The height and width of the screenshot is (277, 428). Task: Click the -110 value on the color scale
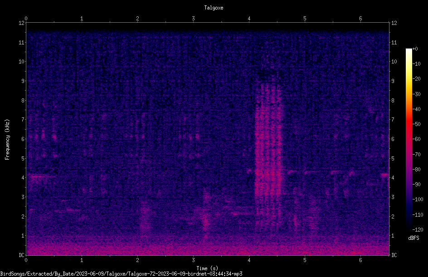point(418,215)
